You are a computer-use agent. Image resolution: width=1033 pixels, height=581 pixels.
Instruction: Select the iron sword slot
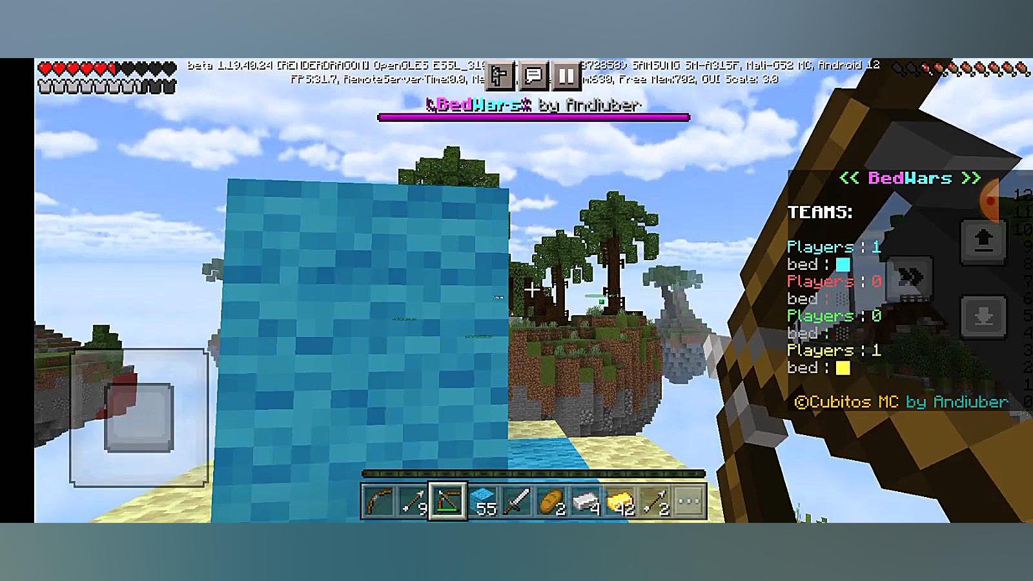coord(517,502)
